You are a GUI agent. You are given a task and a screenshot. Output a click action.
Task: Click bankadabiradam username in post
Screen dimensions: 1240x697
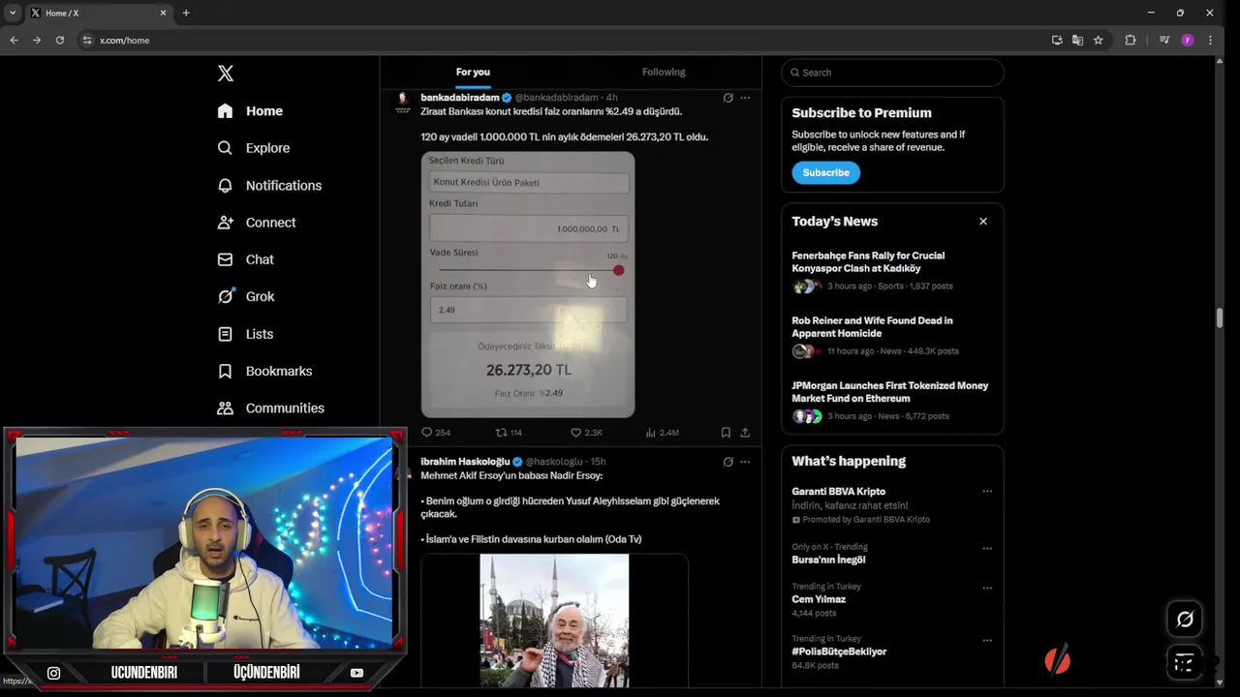click(x=460, y=98)
